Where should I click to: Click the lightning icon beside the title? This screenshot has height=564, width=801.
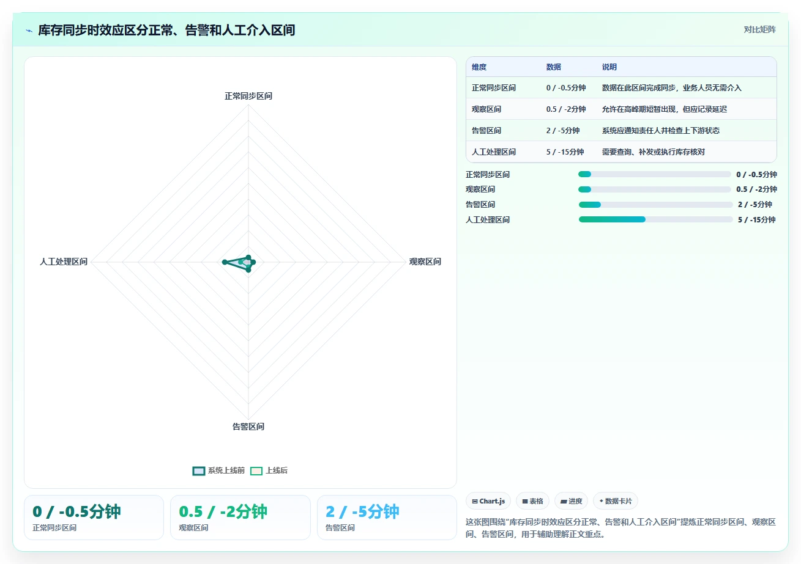coord(29,31)
